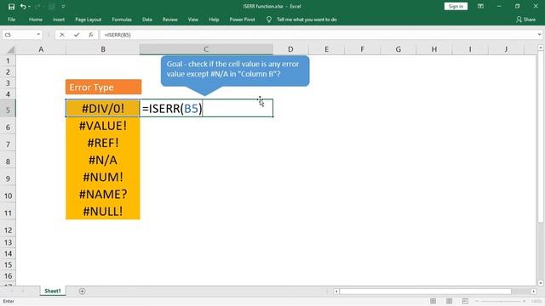
Task: Cancel the formula entry with X icon
Action: coord(62,35)
